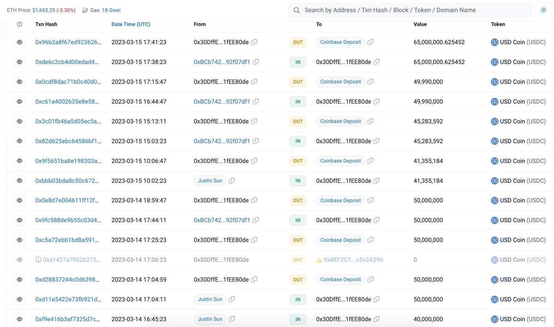Copy 0xBCb742 From address in 17:38:23 row

[256, 62]
